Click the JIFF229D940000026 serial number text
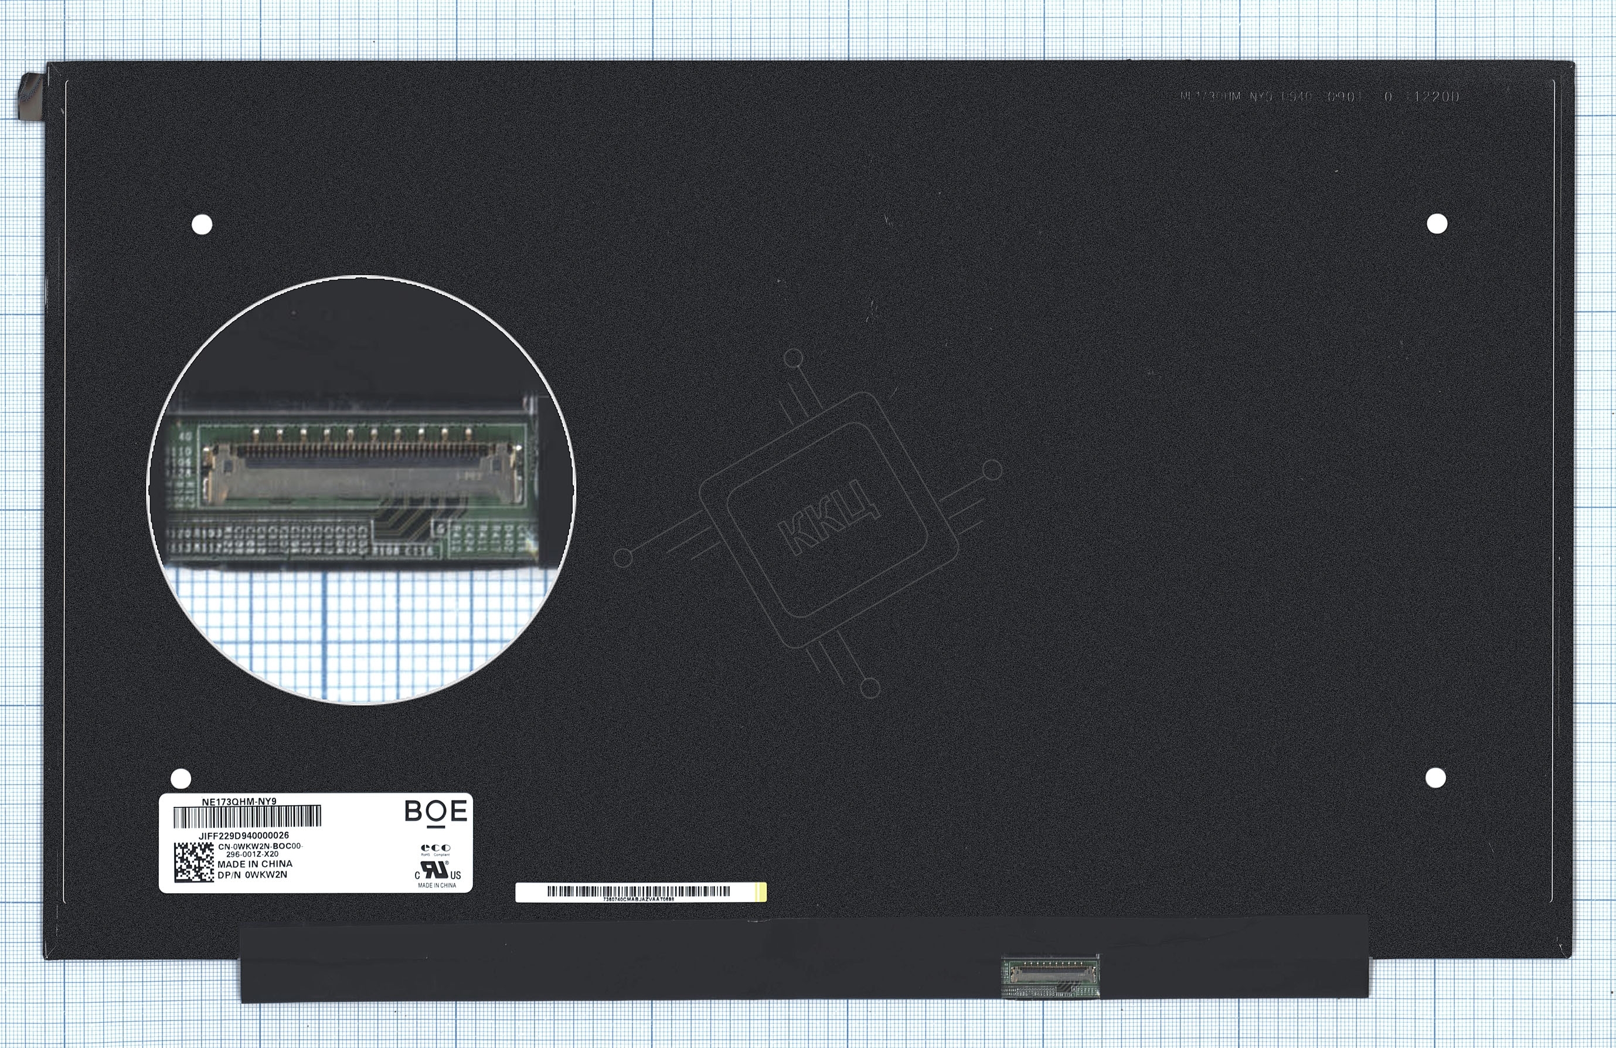Screen dimensions: 1616x1048 click(x=244, y=836)
